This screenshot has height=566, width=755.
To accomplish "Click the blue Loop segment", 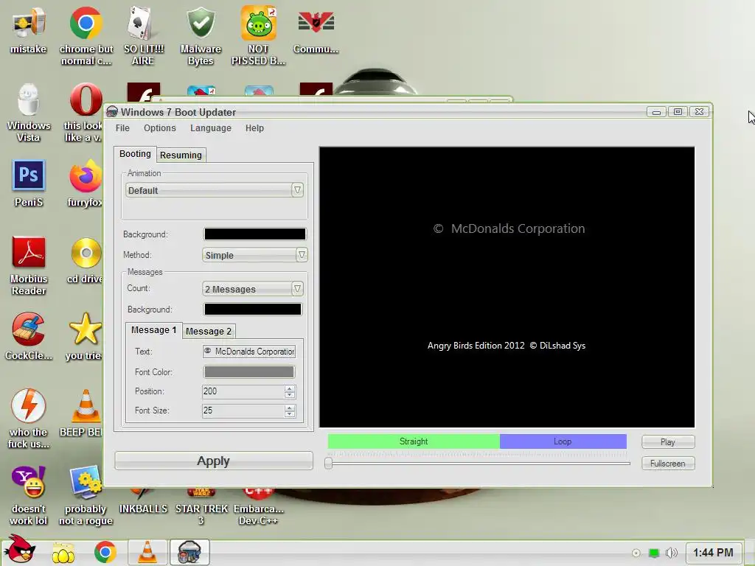I will coord(563,441).
